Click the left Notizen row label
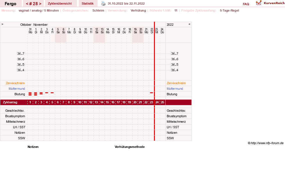Image resolution: width=285 pixels, height=187 pixels. coord(20,133)
